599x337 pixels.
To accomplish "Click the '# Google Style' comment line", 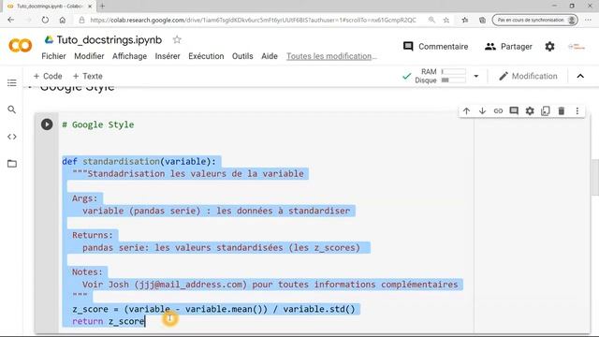I will (x=98, y=125).
